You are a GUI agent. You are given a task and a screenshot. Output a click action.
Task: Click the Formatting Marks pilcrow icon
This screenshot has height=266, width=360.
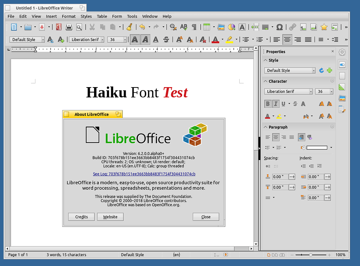pyautogui.click(x=194, y=27)
